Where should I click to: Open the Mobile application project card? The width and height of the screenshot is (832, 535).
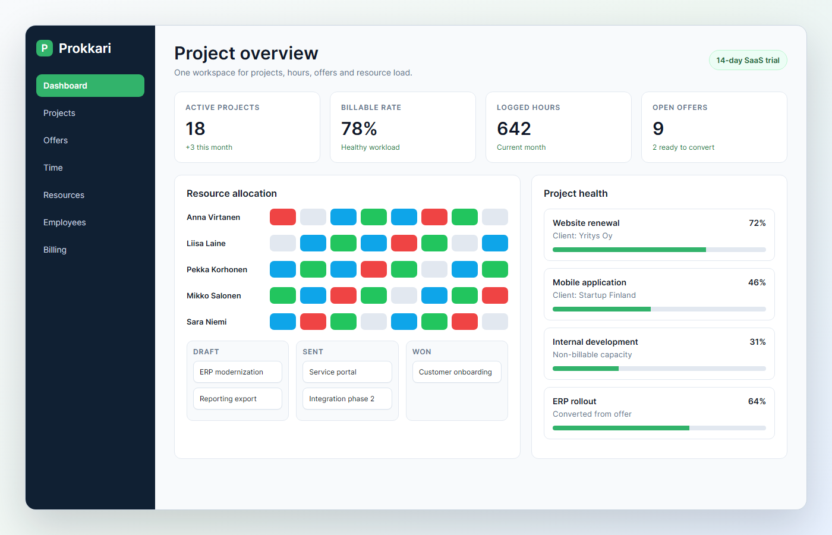pos(659,294)
